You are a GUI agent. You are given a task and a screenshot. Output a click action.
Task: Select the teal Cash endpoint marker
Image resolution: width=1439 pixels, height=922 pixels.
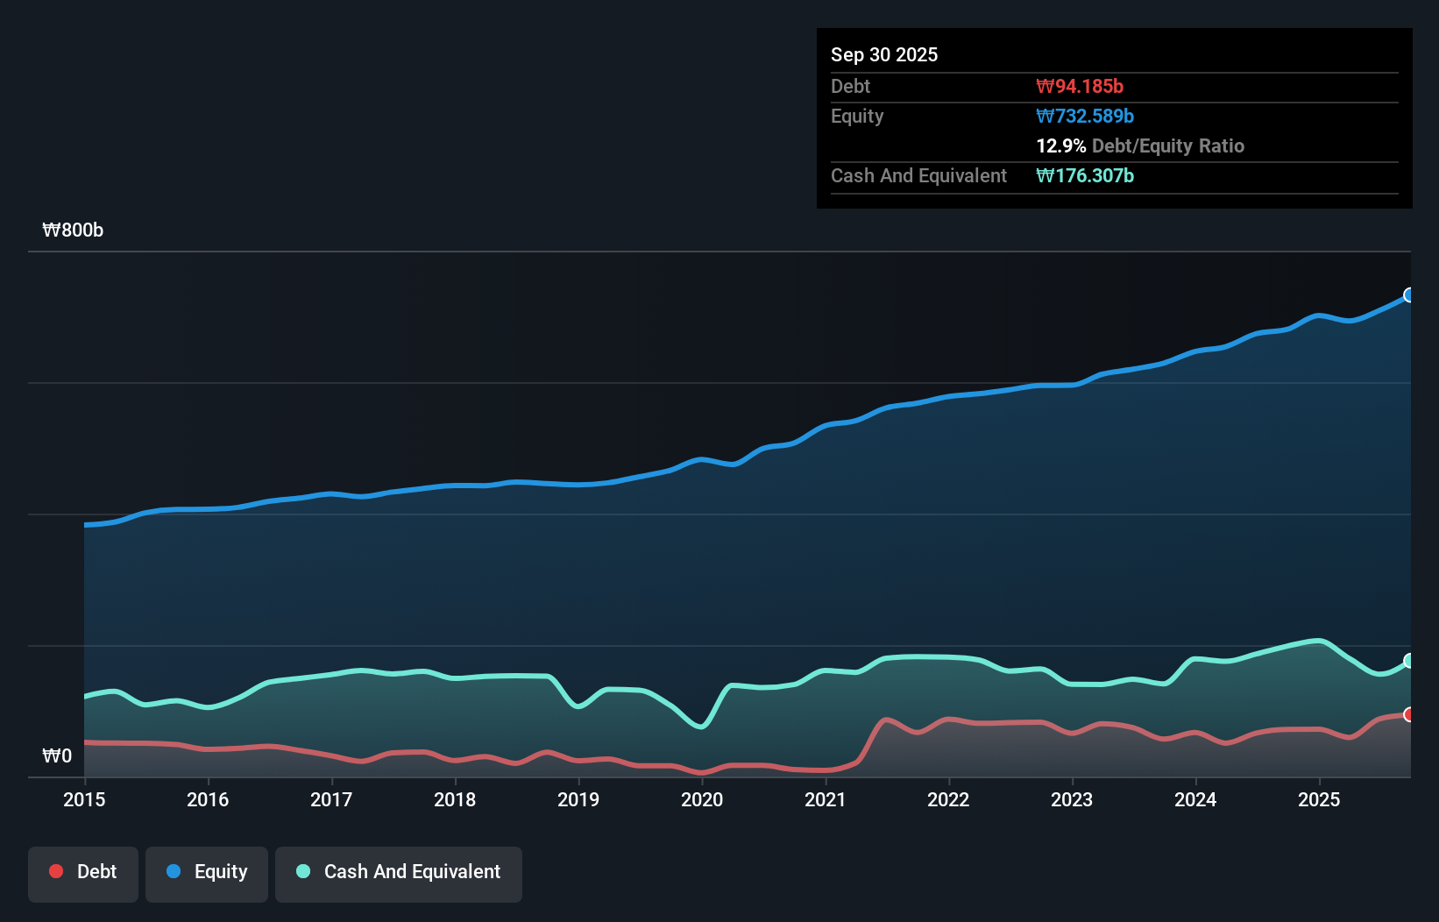tap(1409, 660)
